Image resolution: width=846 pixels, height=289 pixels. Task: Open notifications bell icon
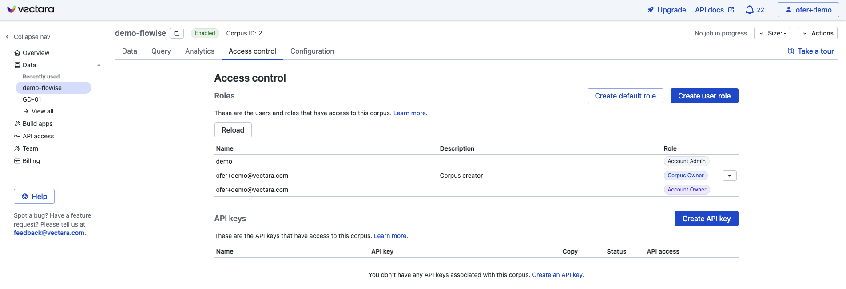tap(750, 10)
